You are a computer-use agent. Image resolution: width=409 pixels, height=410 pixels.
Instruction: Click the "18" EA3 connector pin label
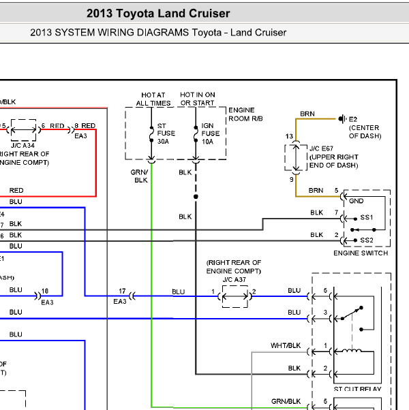[x=45, y=291]
